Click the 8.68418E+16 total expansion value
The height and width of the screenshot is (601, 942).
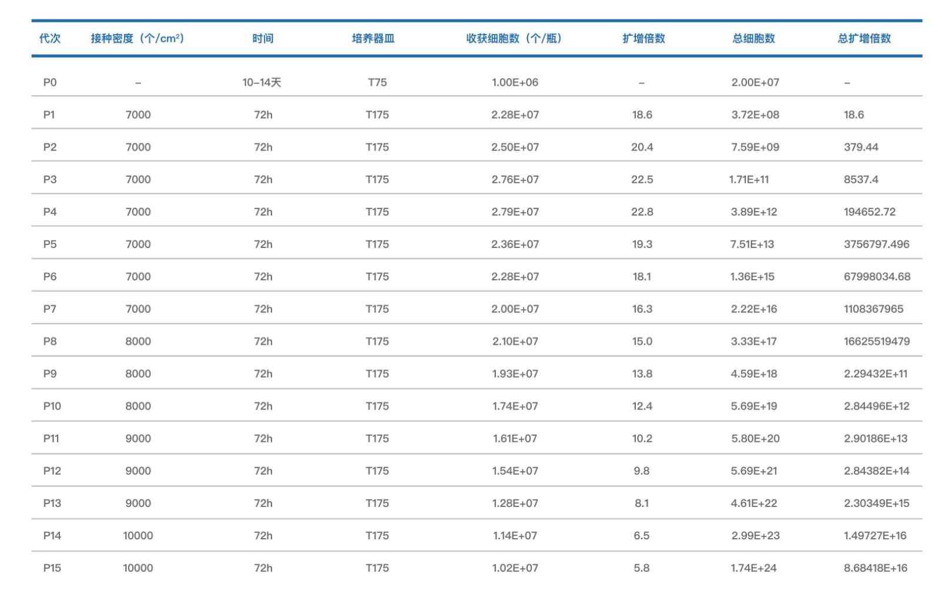pos(875,568)
